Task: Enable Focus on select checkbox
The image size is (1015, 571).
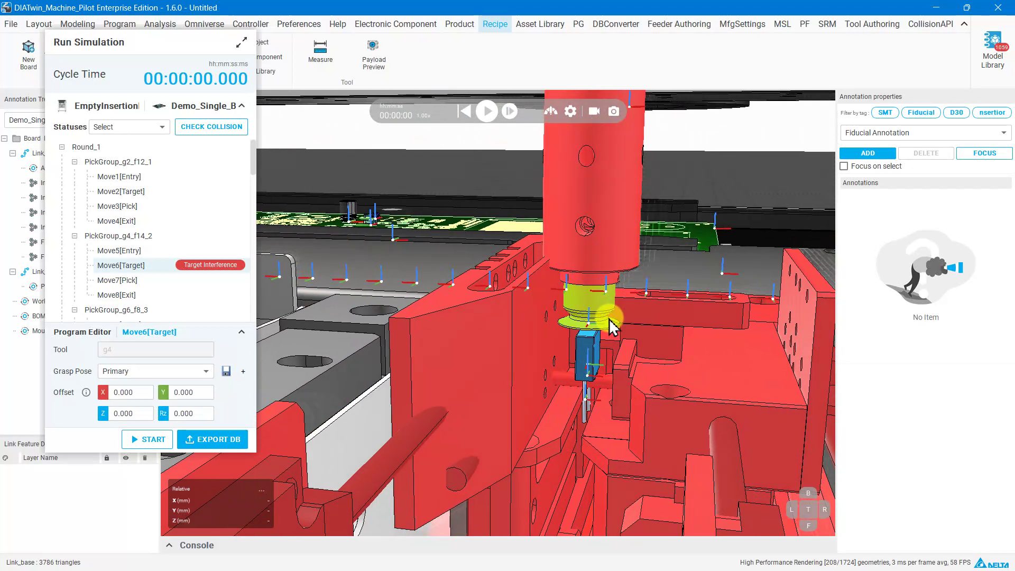Action: (844, 166)
